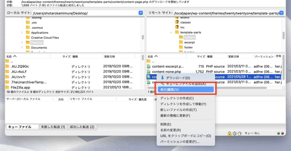
Task: Choose 最新の情報に更新(F) entry
Action: (175, 116)
